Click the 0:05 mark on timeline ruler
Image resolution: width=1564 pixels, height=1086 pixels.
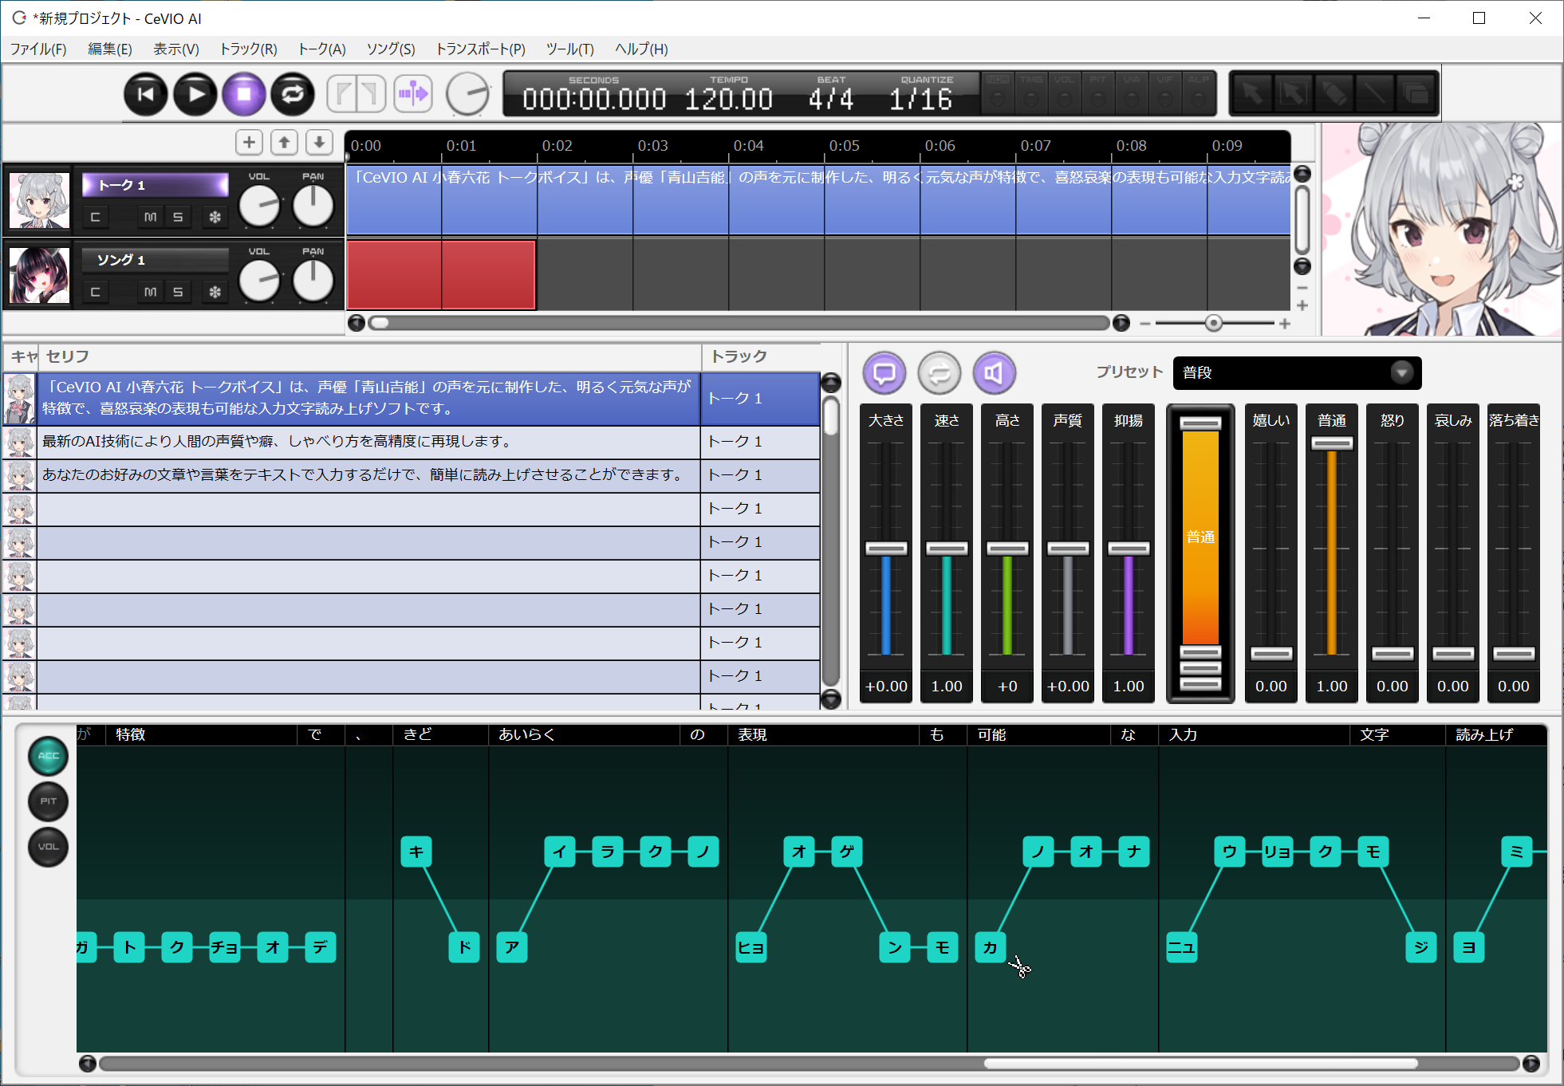[844, 146]
